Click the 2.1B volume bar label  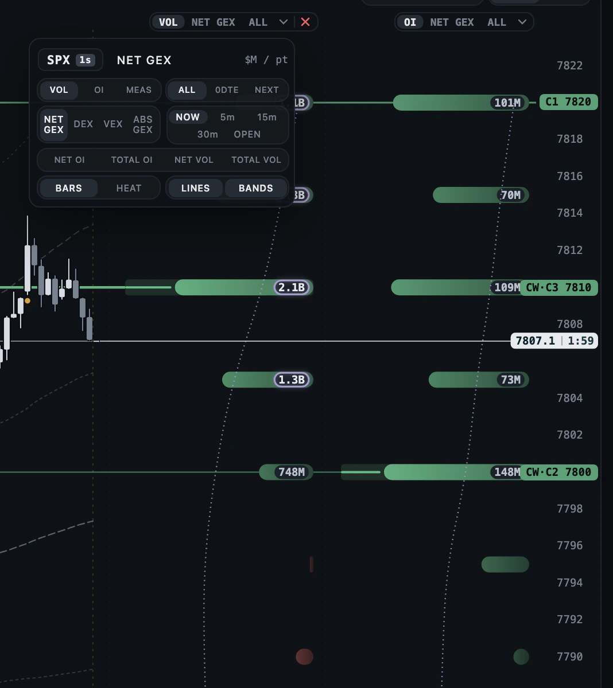point(292,287)
